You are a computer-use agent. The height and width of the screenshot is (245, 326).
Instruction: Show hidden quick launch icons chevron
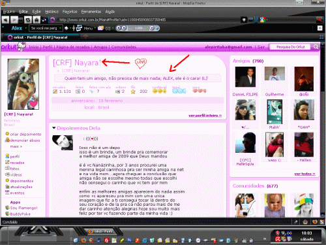tap(265, 238)
